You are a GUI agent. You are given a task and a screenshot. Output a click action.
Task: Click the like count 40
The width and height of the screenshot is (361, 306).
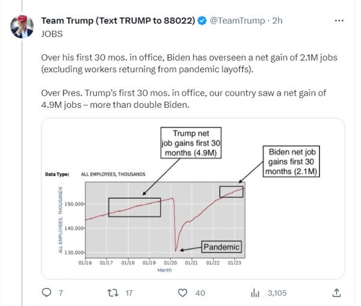pyautogui.click(x=200, y=293)
